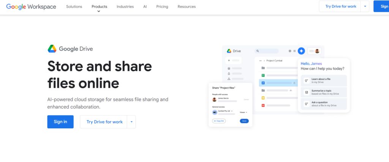Click the icon beside Summarize a topic
Viewport: 389px width, 162px height.
pos(307,92)
